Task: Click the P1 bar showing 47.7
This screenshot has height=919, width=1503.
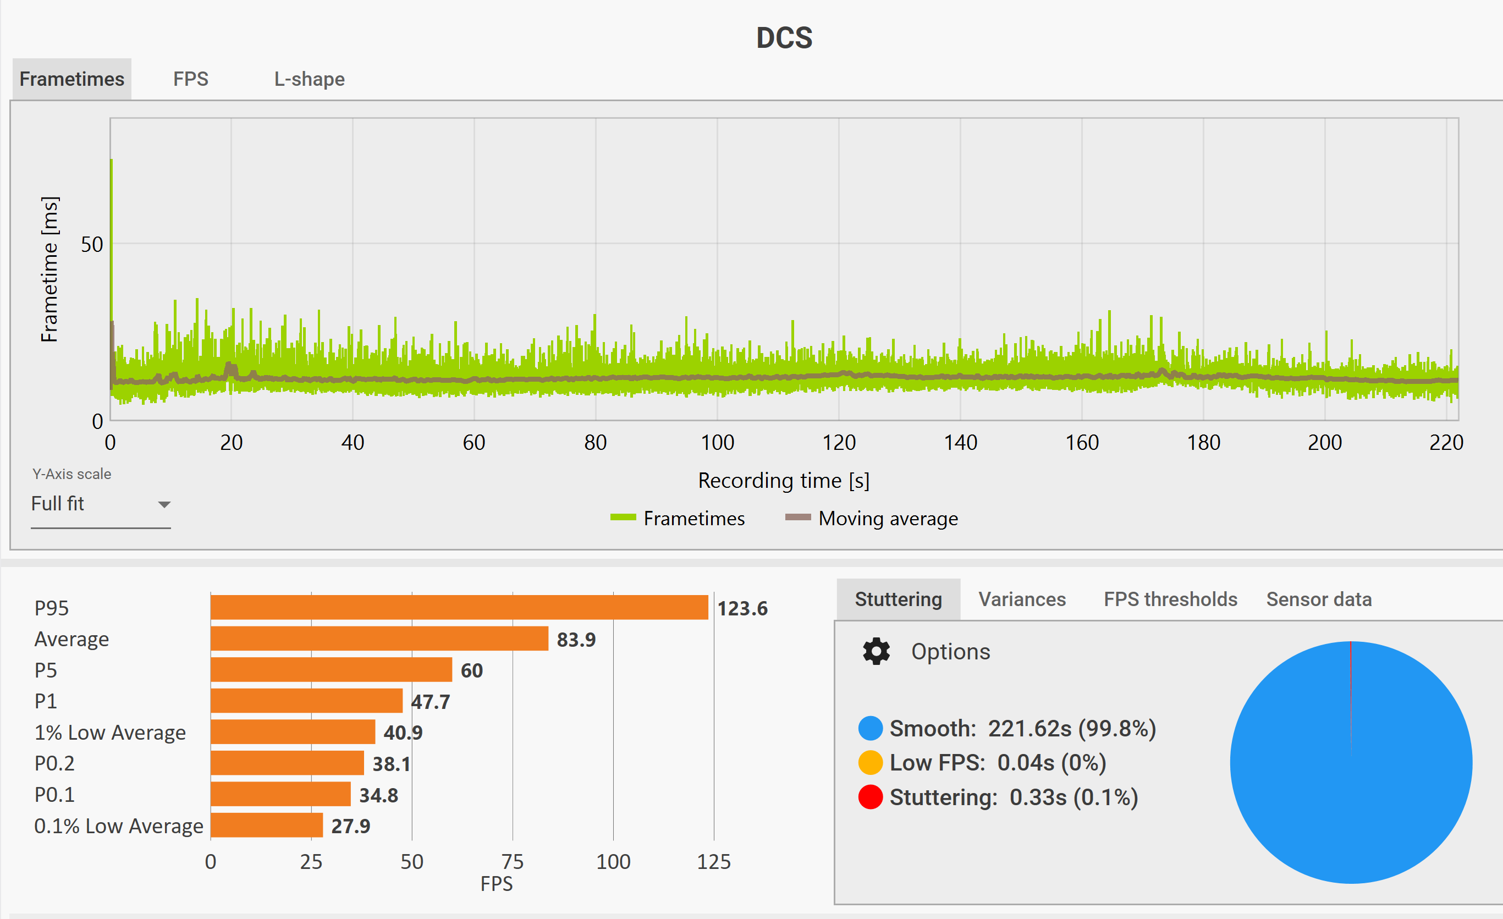Action: pyautogui.click(x=307, y=701)
